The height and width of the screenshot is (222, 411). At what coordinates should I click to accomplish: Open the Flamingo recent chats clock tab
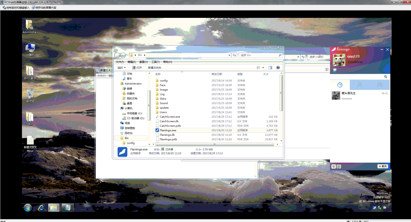click(340, 85)
